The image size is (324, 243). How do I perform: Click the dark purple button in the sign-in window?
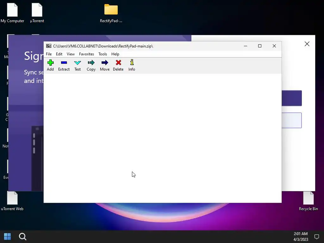(291, 98)
